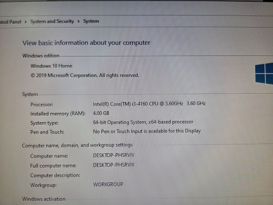Select DESKTOP-PHSRVIV beside 'Computer name:'
This screenshot has width=273, height=205.
[114, 155]
